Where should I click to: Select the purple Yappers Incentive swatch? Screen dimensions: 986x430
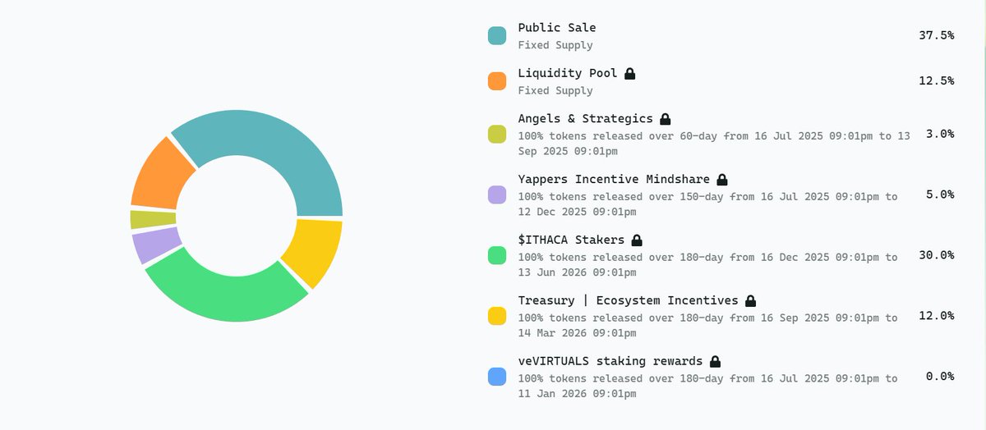point(497,195)
